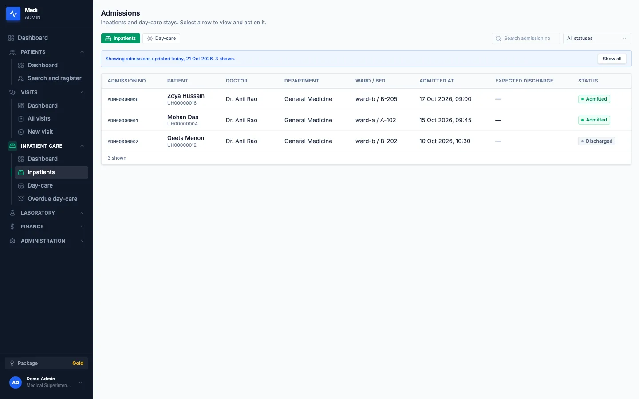
Task: Open Dashboard under Inpatient Care
Action: point(51,159)
